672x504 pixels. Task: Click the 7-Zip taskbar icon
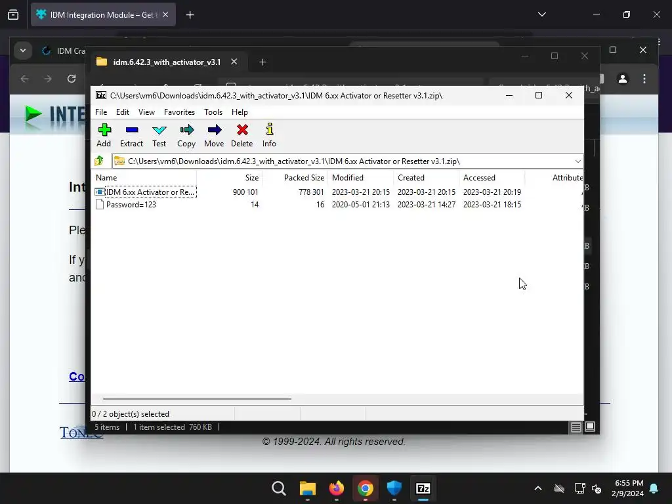tap(423, 488)
